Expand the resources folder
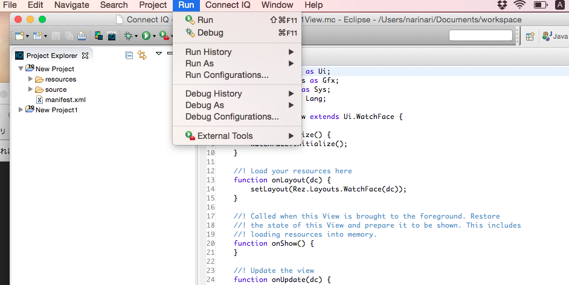Screen dimensions: 569x285 click(x=30, y=78)
